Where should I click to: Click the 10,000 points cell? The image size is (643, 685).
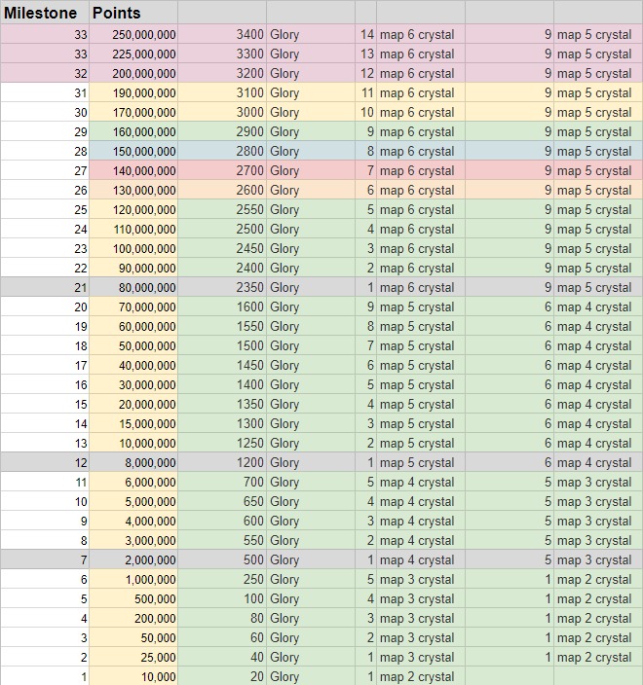[133, 676]
